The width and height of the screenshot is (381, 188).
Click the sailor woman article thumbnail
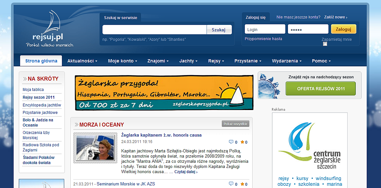pos(95,148)
